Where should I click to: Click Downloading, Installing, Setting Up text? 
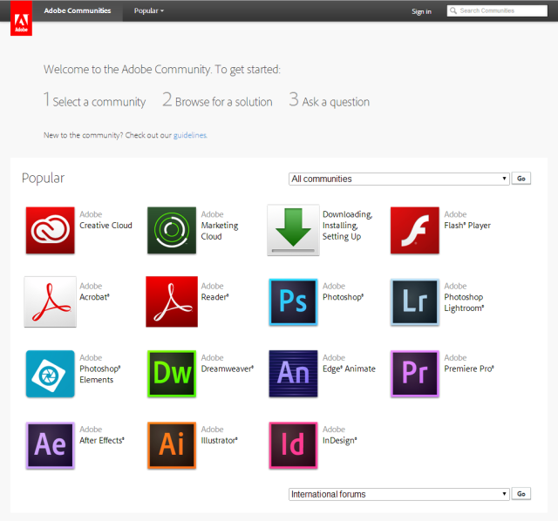347,226
